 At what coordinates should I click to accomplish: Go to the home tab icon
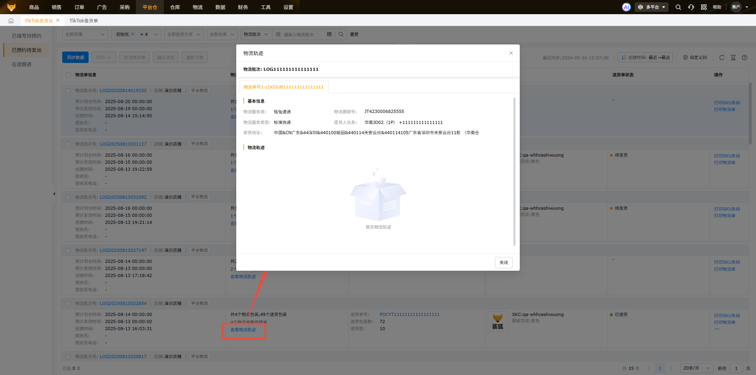pos(11,20)
